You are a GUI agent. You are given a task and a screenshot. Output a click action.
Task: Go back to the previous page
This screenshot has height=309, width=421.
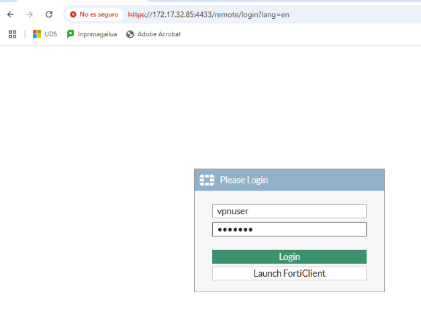pos(10,14)
